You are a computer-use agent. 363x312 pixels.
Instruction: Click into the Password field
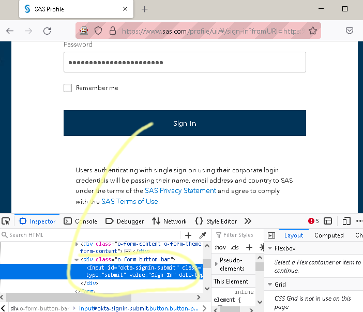point(185,62)
